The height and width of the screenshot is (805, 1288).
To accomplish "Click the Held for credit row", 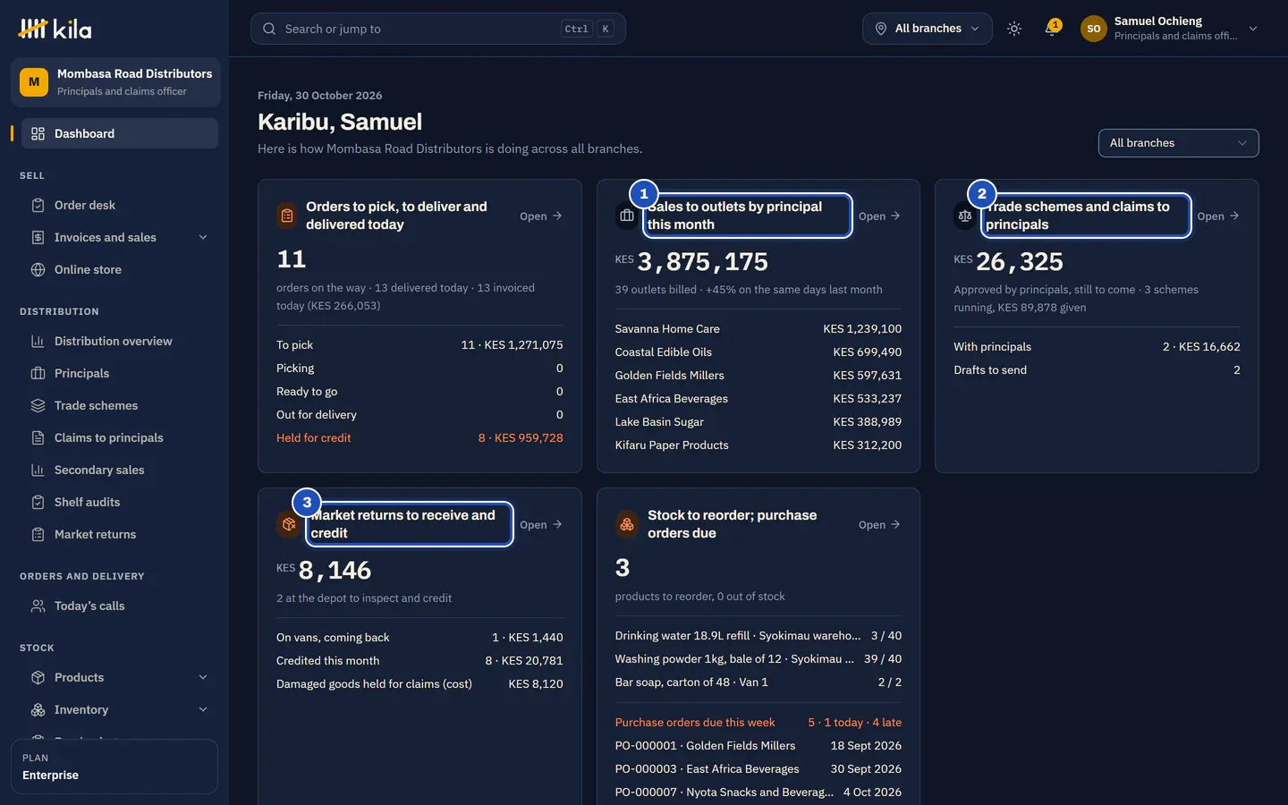I will coord(419,438).
